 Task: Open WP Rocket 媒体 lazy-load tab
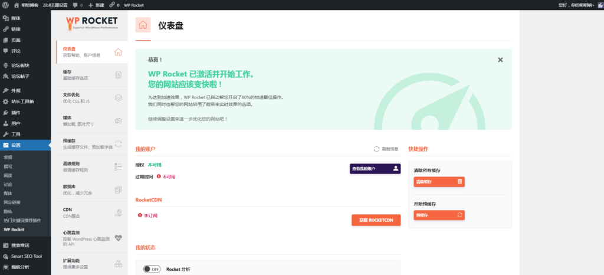91,121
